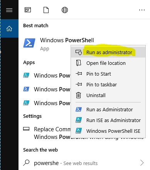Select Run ISE as Administrator task
This screenshot has height=170, width=150.
(108, 120)
